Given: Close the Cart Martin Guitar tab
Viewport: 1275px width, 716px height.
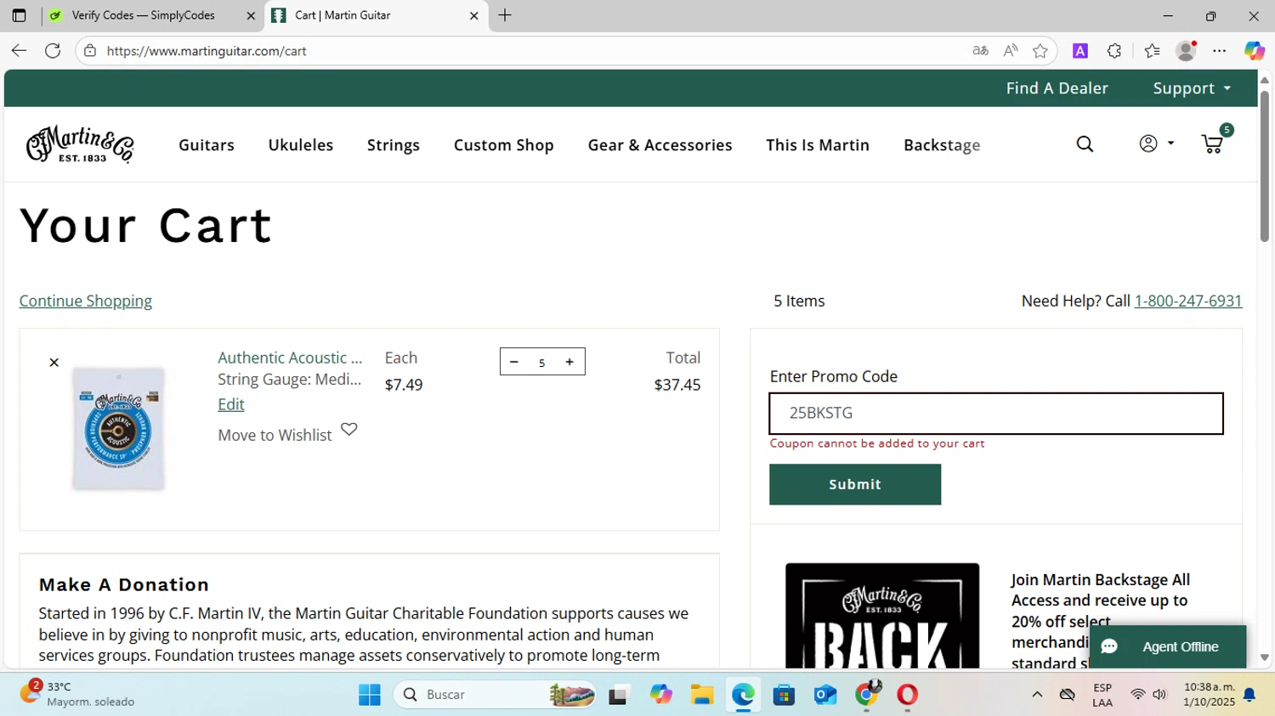Looking at the screenshot, I should (474, 15).
